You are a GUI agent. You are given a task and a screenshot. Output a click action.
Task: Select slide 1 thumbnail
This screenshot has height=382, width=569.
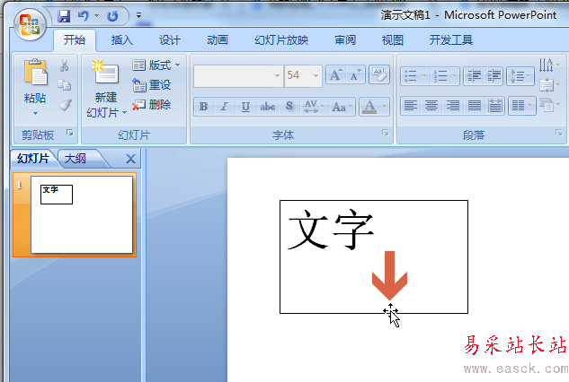point(82,214)
